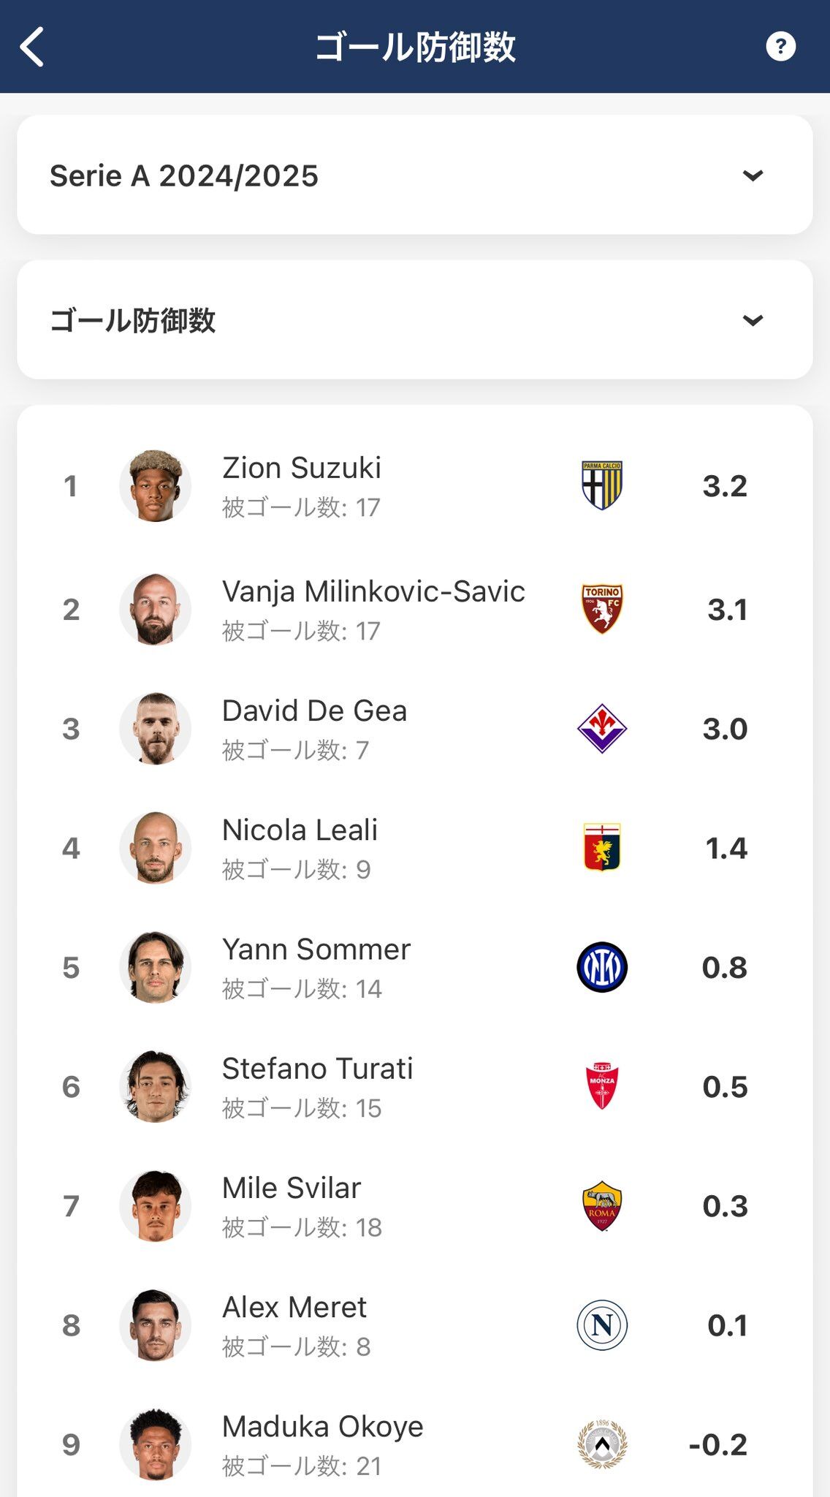Open the Mile Svilar row
830x1497 pixels.
tap(415, 1205)
